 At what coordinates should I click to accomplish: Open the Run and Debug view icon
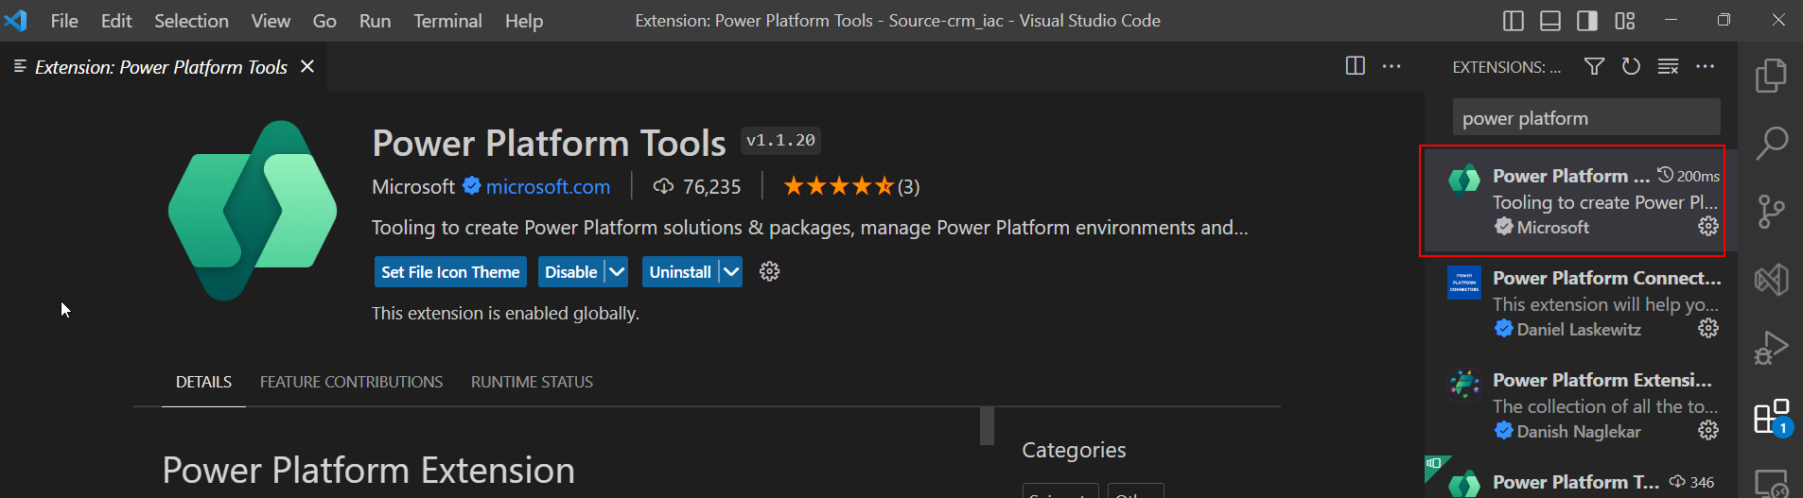(1771, 348)
